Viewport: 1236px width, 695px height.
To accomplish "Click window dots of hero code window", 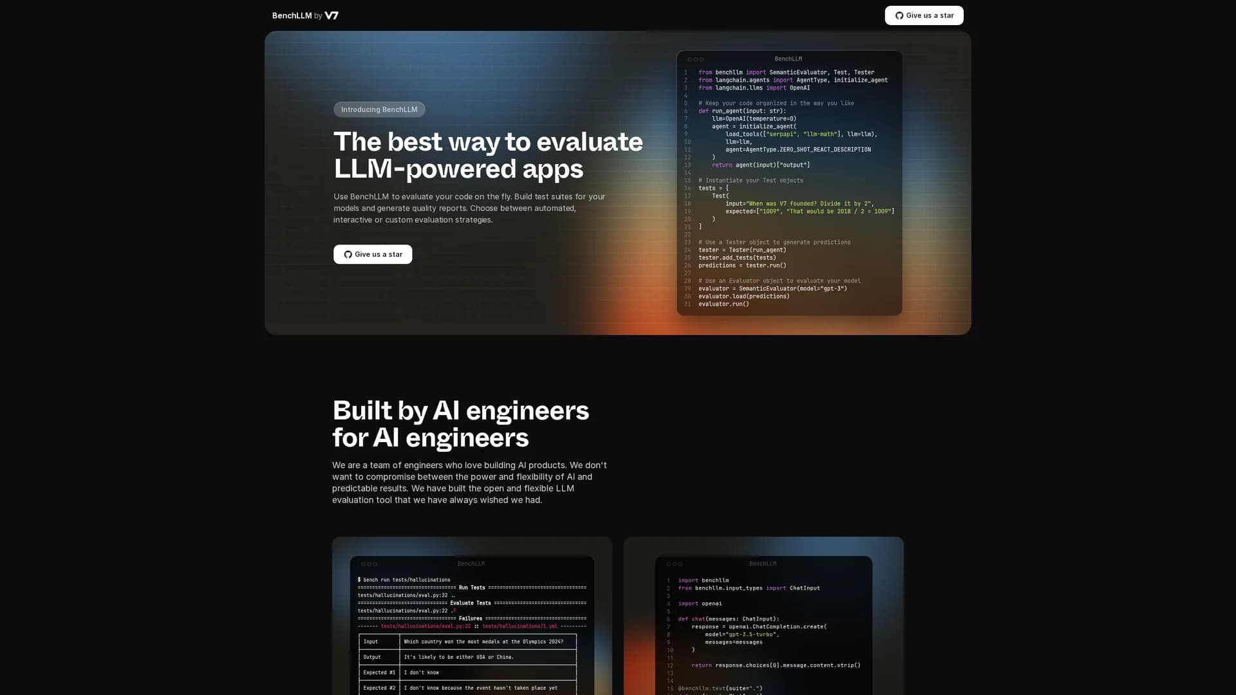I will (695, 59).
